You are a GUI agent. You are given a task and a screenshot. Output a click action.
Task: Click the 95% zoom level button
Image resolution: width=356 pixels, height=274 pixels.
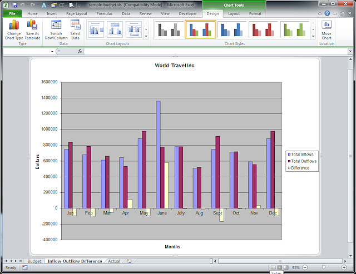(x=295, y=268)
